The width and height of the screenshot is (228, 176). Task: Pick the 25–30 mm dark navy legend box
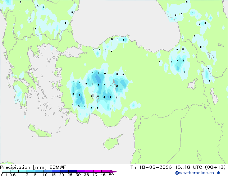pyautogui.click(x=73, y=171)
